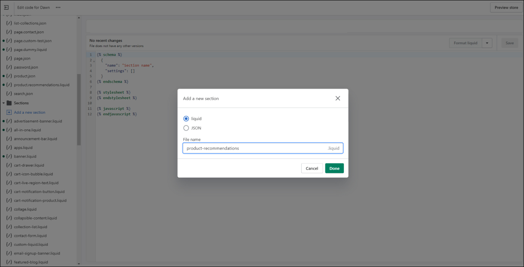
Task: Open custom-liquid.liquid file
Action: click(31, 245)
